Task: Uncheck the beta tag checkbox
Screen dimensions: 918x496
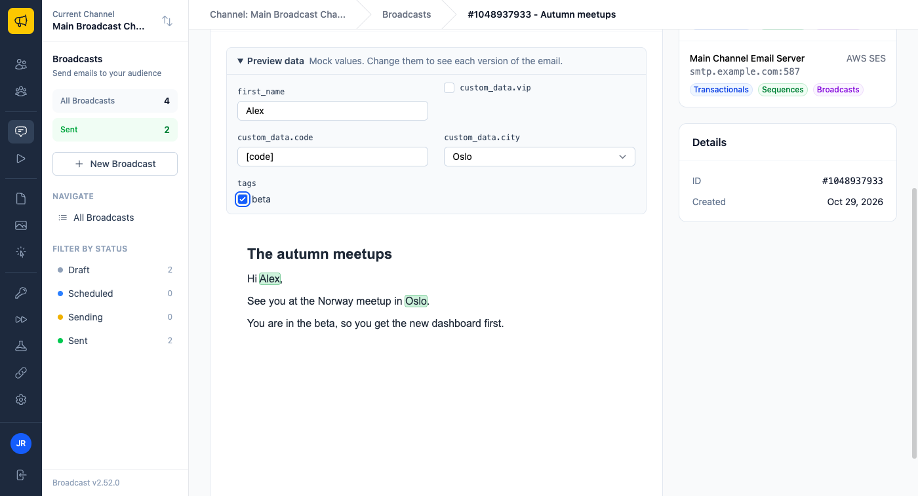Action: point(243,199)
